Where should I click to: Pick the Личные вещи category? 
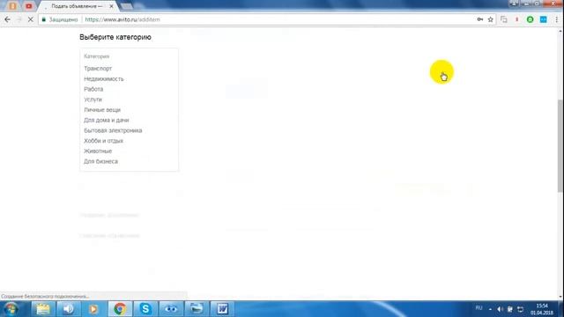tap(102, 110)
